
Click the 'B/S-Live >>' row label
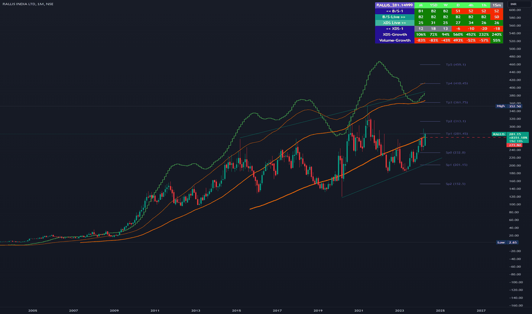pos(394,17)
